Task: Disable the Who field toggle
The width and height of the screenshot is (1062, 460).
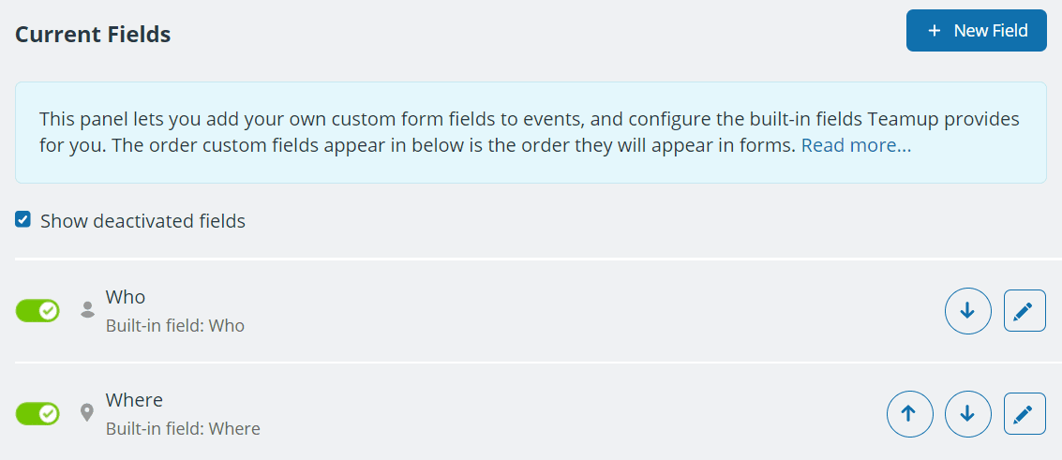Action: click(x=37, y=310)
